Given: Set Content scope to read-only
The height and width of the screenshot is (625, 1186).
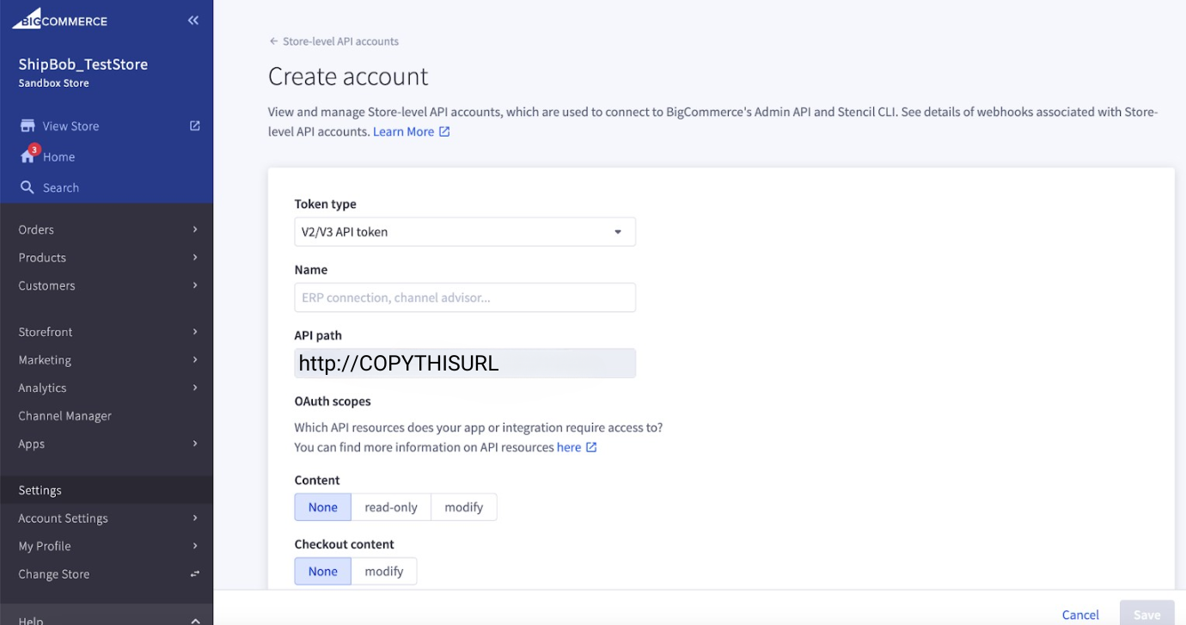Looking at the screenshot, I should [390, 506].
